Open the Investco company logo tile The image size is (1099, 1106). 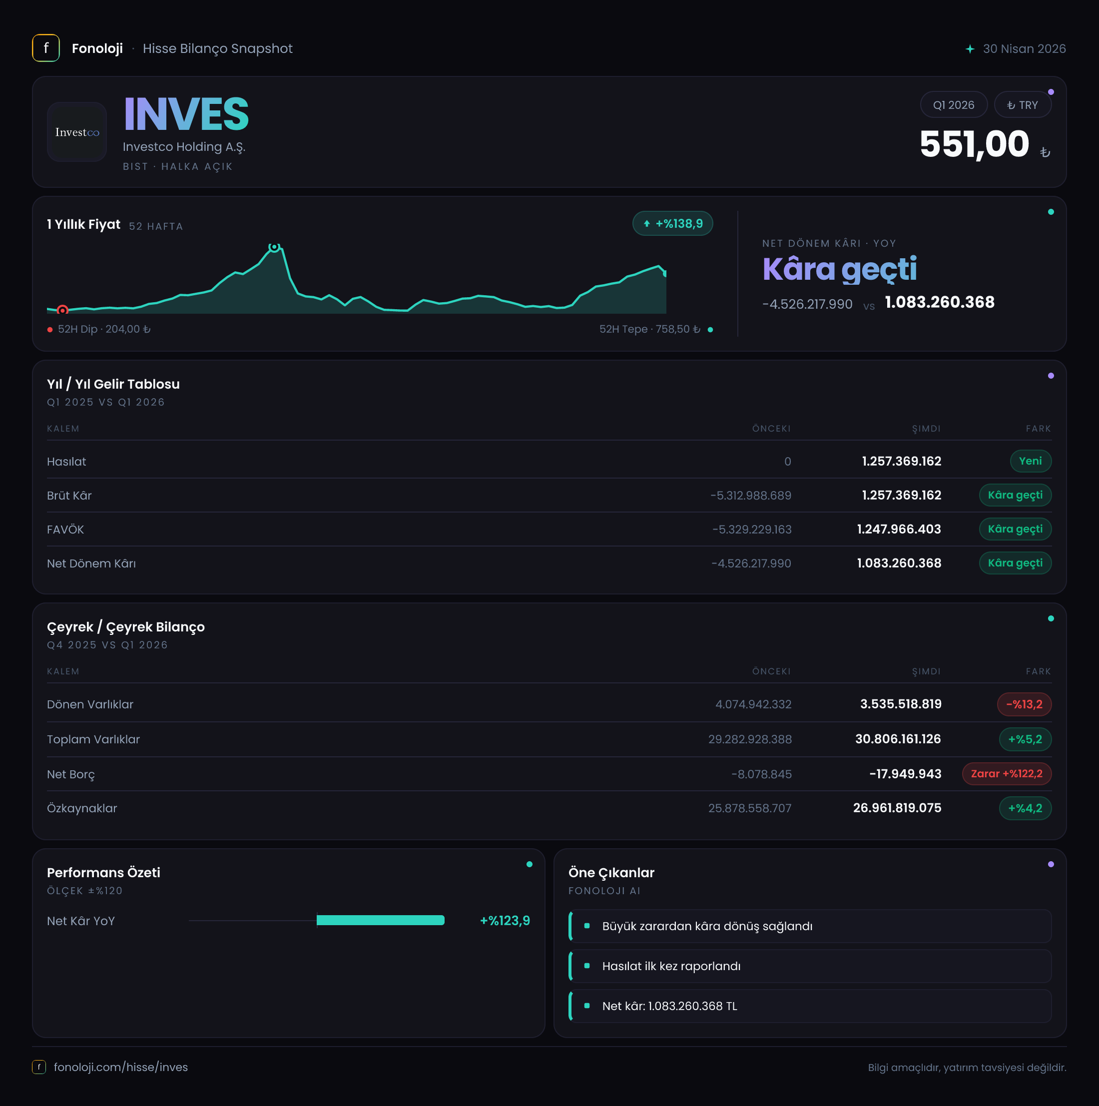point(77,132)
